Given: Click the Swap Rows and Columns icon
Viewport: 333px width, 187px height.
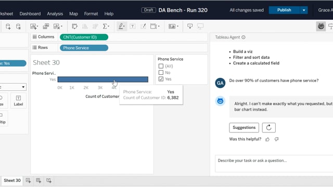Looking at the screenshot, I should point(74,26).
